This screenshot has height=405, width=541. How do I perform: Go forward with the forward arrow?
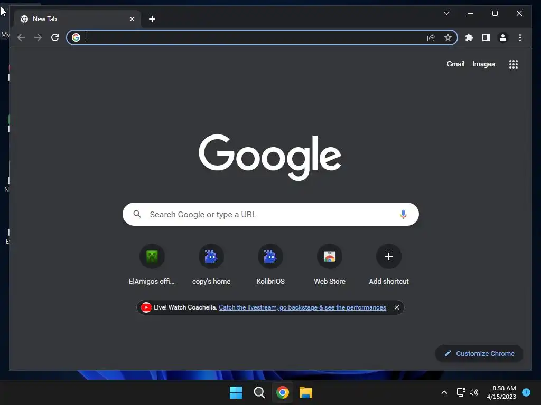38,37
